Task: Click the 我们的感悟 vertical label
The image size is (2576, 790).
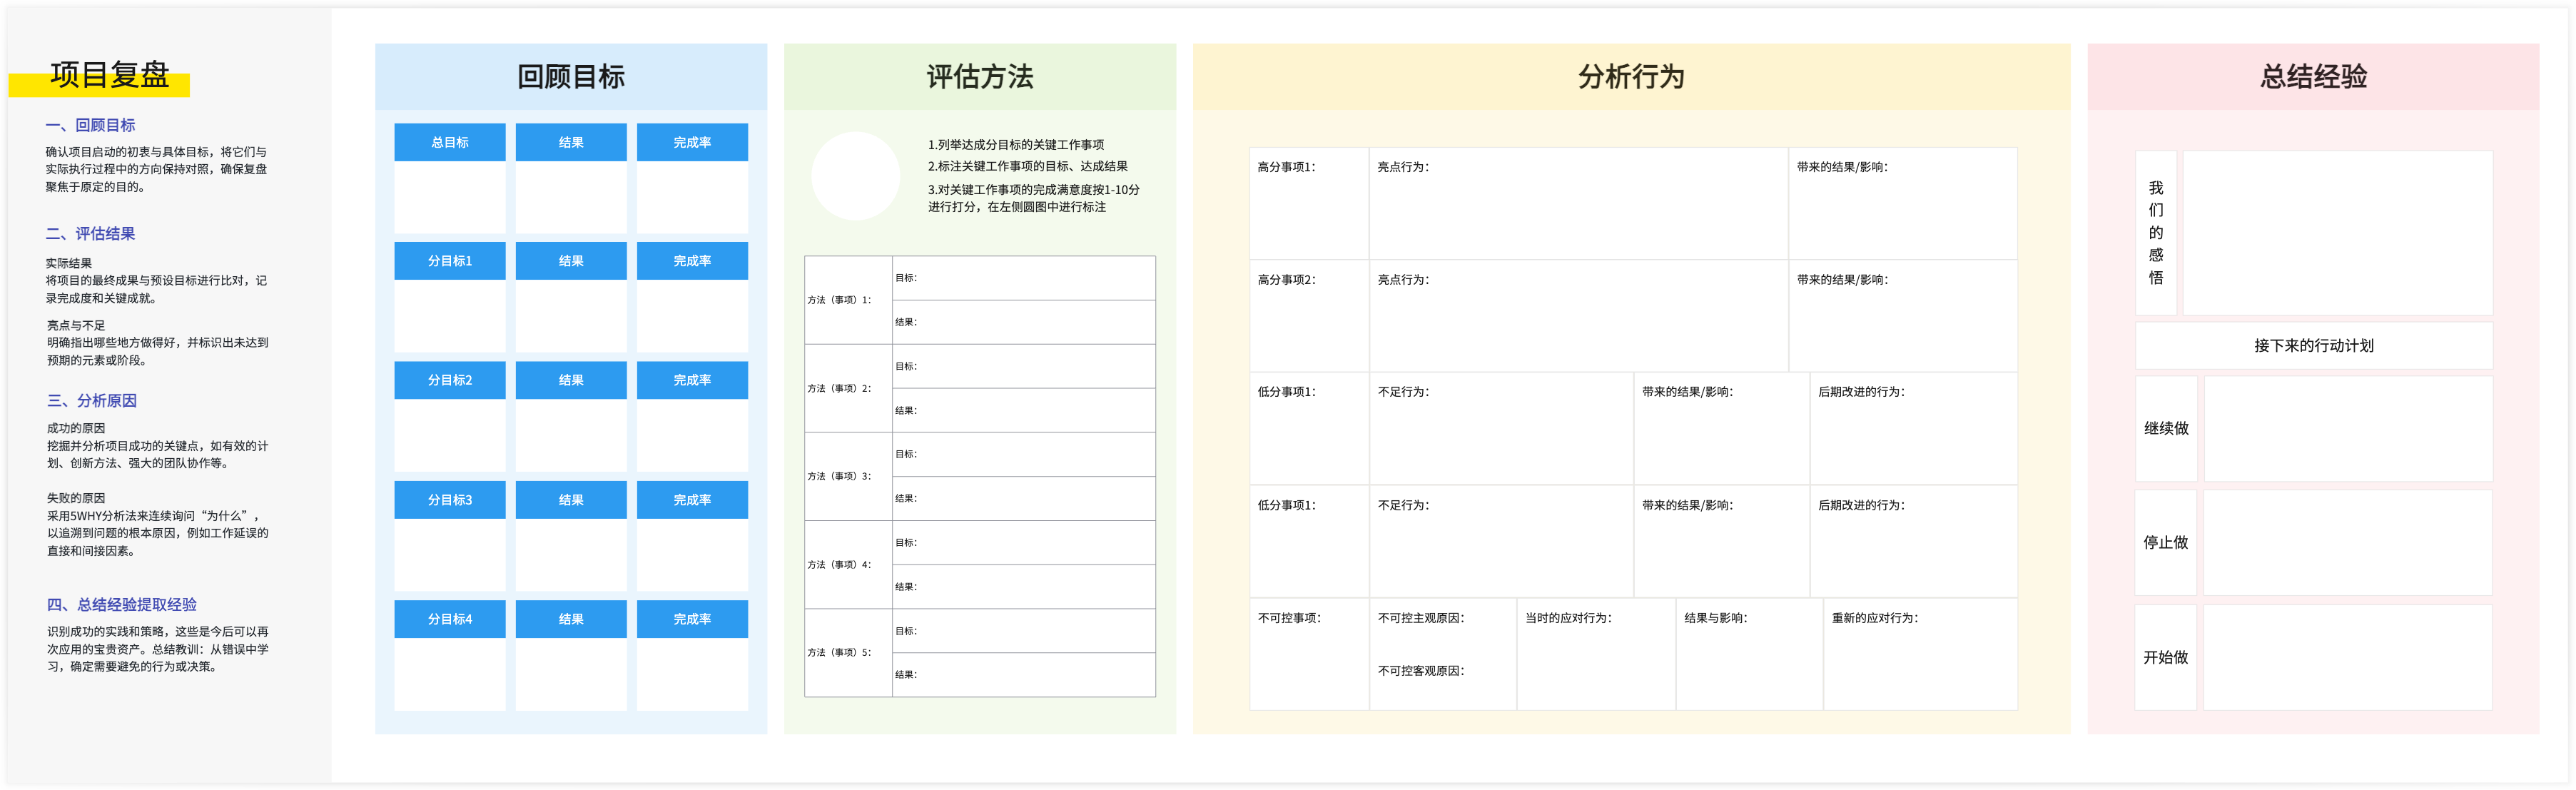Action: 2156,233
